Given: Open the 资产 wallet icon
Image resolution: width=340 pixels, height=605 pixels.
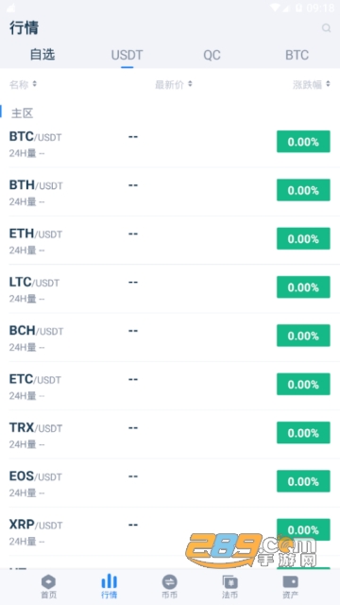Looking at the screenshot, I should (x=290, y=581).
